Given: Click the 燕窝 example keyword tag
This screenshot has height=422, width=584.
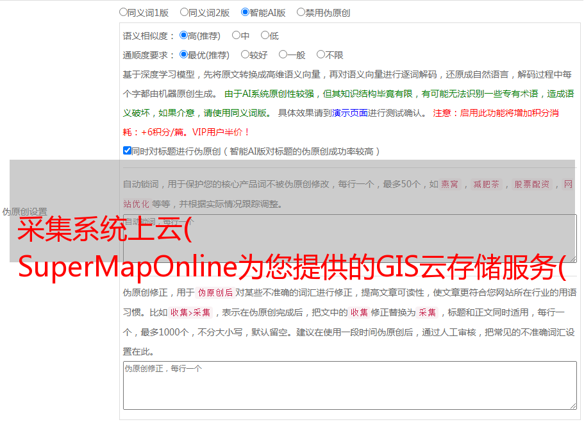Looking at the screenshot, I should tap(449, 184).
